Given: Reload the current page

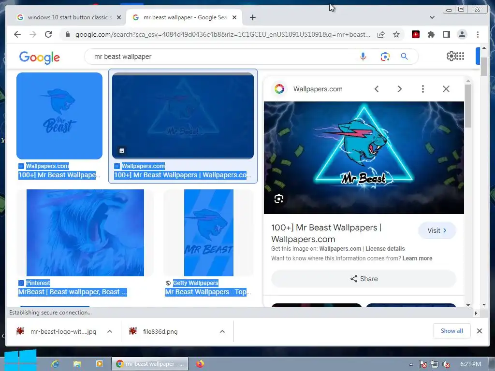Looking at the screenshot, I should click(48, 34).
